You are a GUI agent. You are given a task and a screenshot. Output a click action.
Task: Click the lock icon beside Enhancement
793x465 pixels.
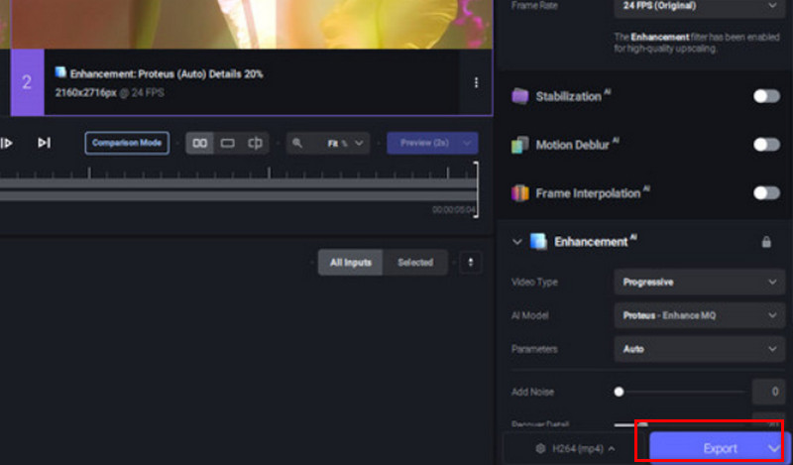pos(765,242)
